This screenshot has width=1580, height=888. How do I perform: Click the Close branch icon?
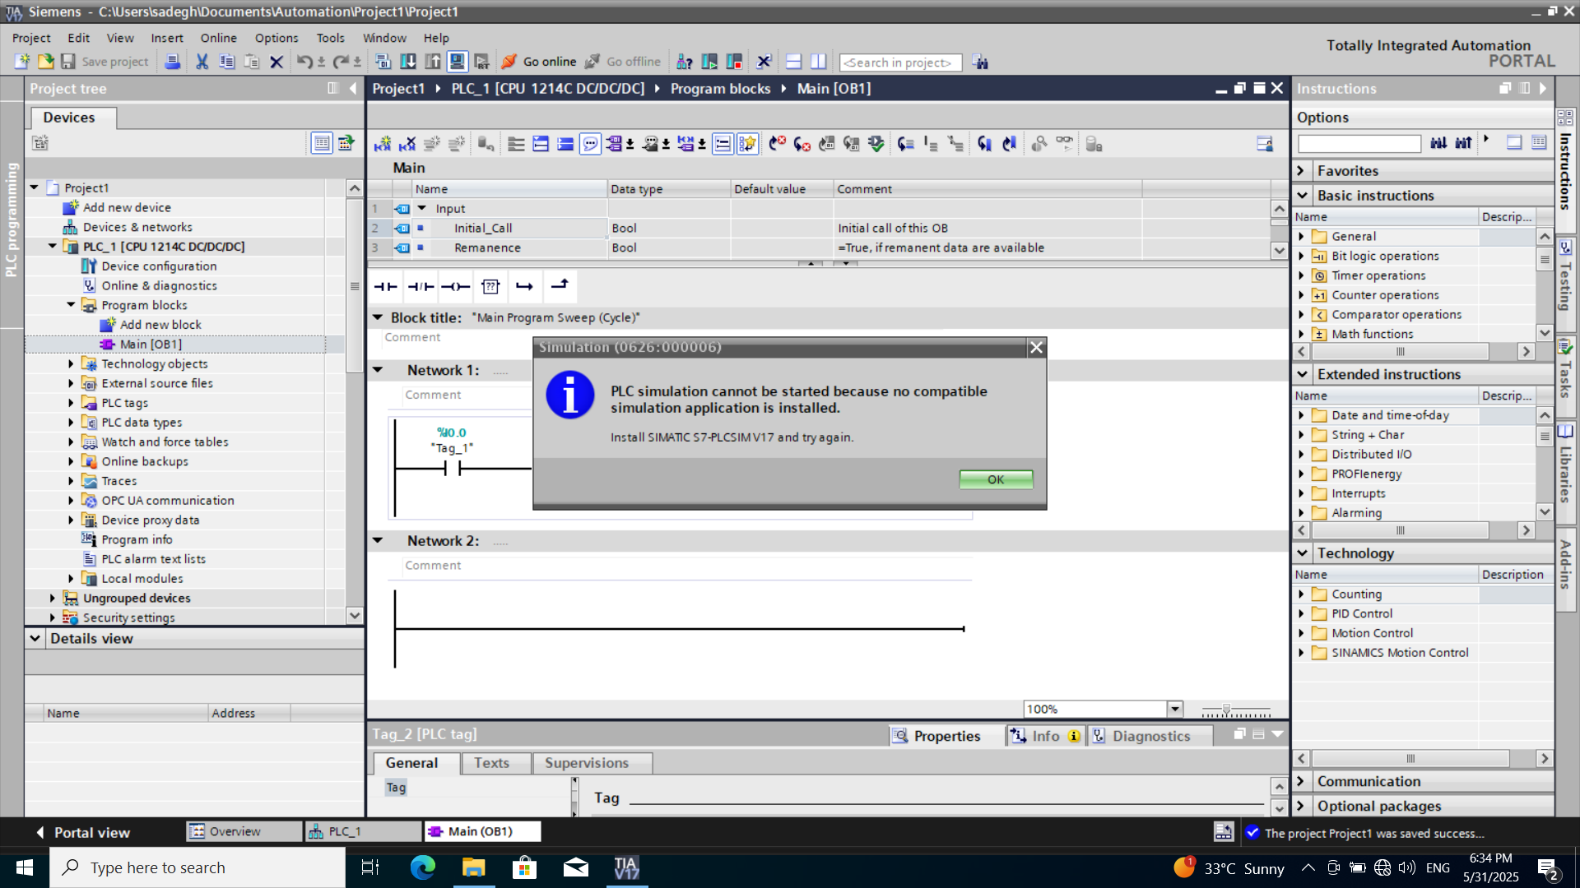tap(560, 286)
